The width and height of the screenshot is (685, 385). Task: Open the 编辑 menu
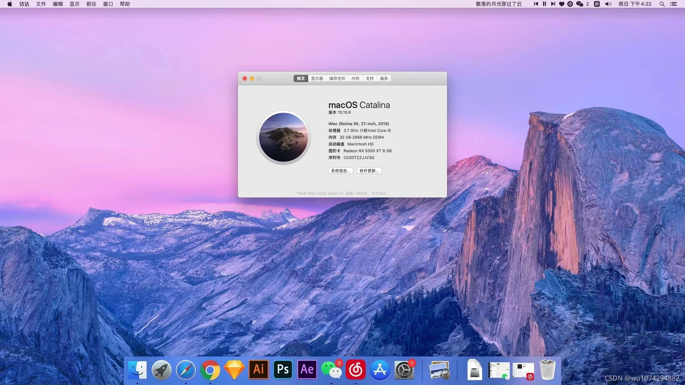click(58, 4)
